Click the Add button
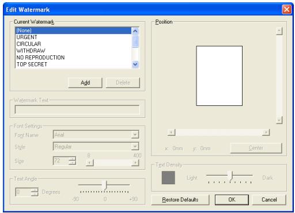 click(x=85, y=83)
